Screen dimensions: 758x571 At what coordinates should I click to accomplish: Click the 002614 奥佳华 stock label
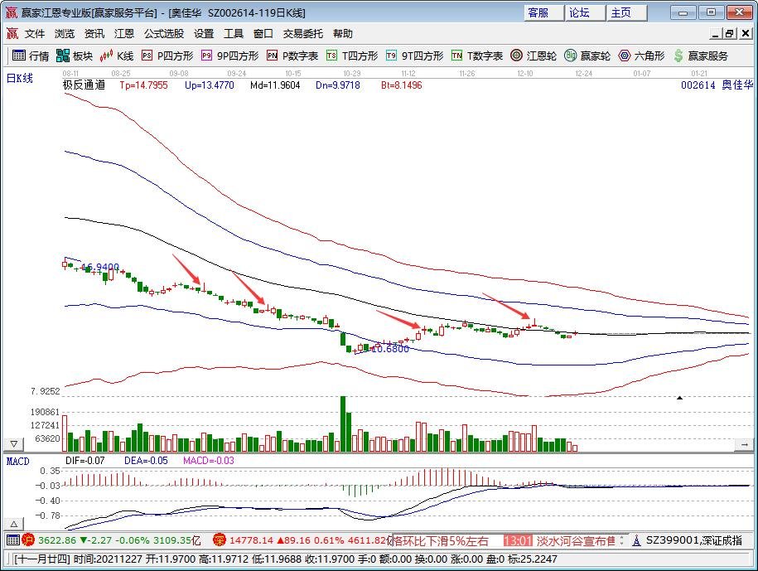717,85
